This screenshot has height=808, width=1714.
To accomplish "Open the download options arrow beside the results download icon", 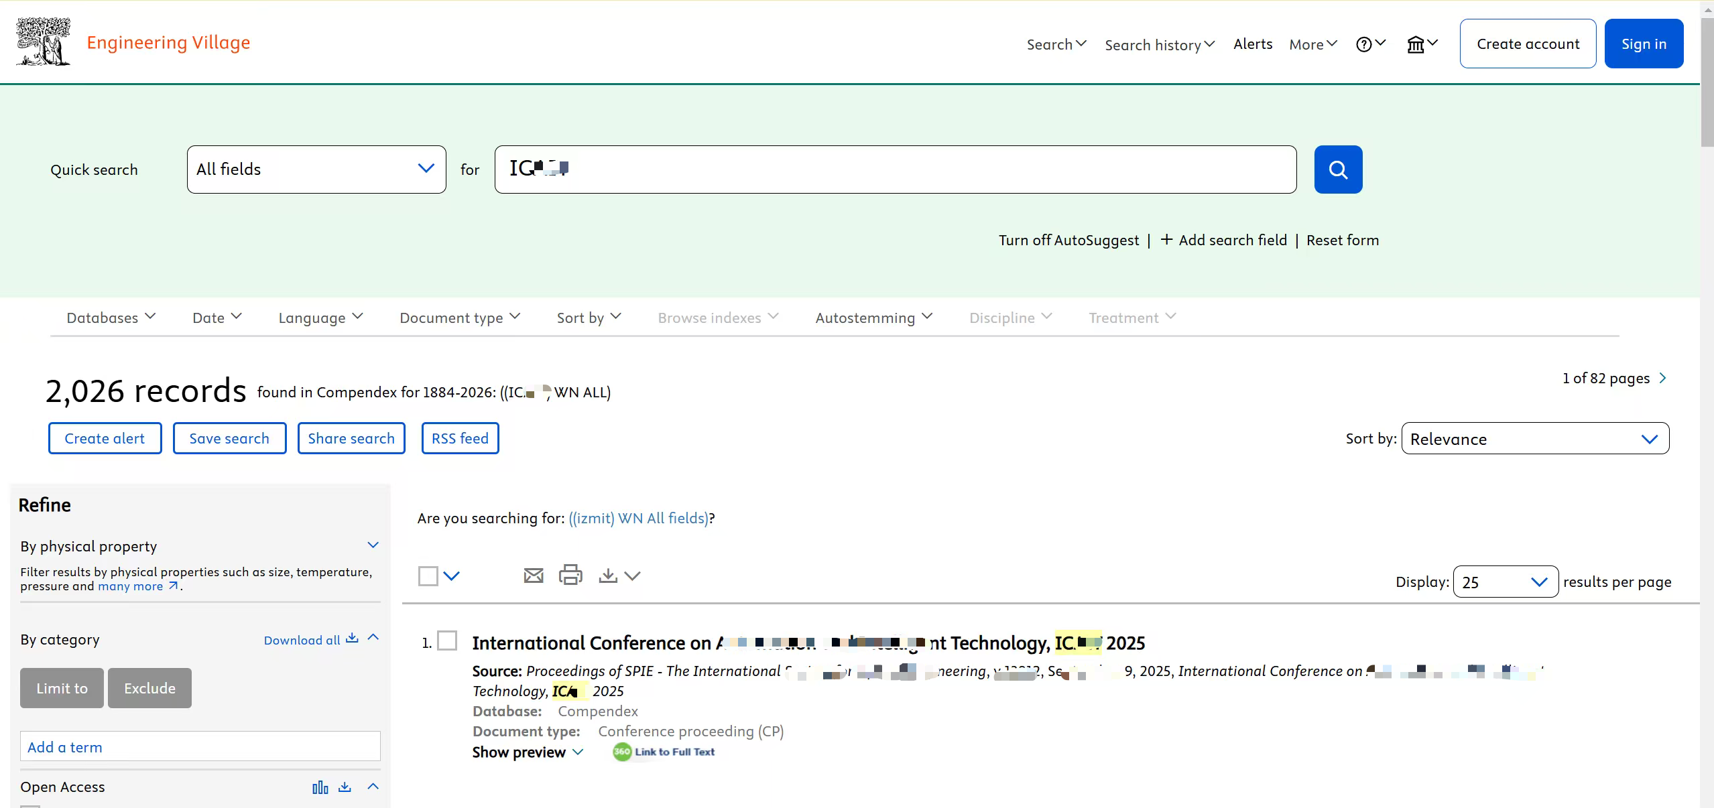I will (632, 576).
